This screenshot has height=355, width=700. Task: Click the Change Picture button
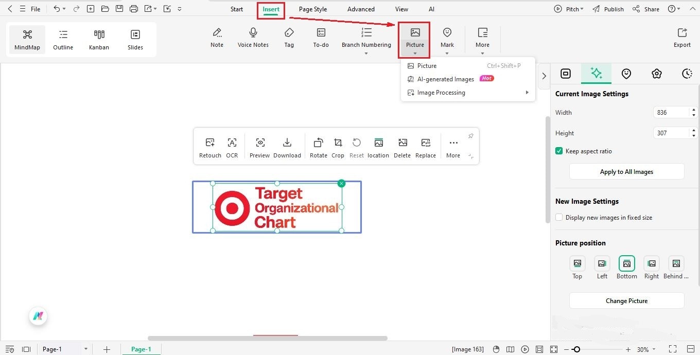[x=626, y=301]
